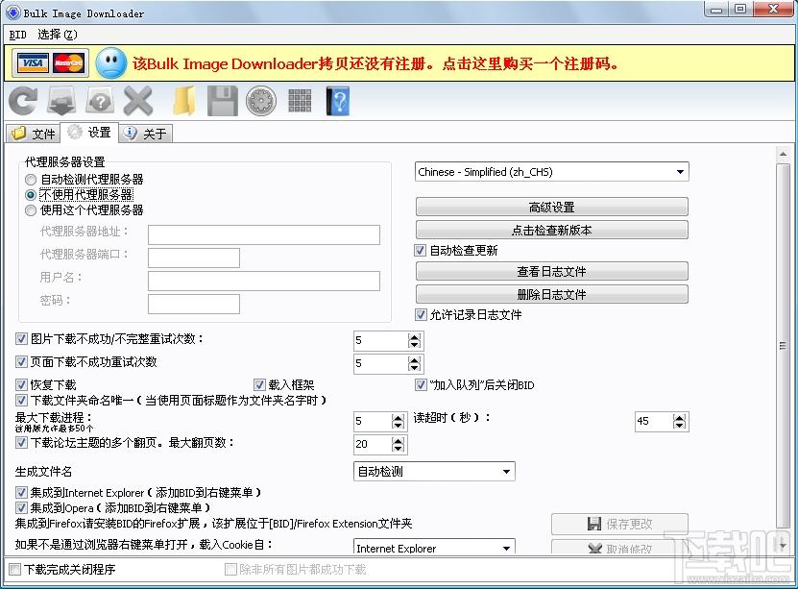
Task: Click spinner arrows for image retry count
Action: click(414, 340)
